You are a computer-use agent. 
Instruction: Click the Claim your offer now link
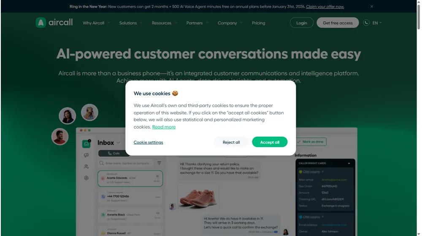[325, 6]
